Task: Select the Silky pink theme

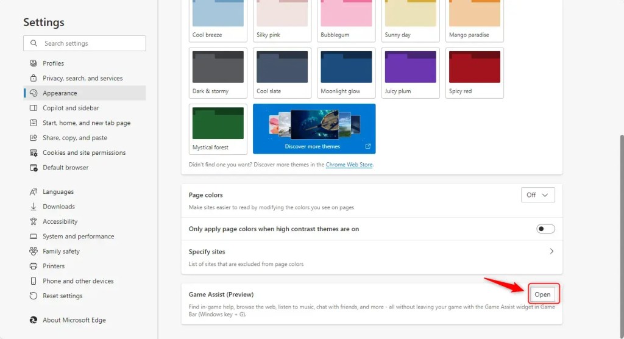Action: 282,20
